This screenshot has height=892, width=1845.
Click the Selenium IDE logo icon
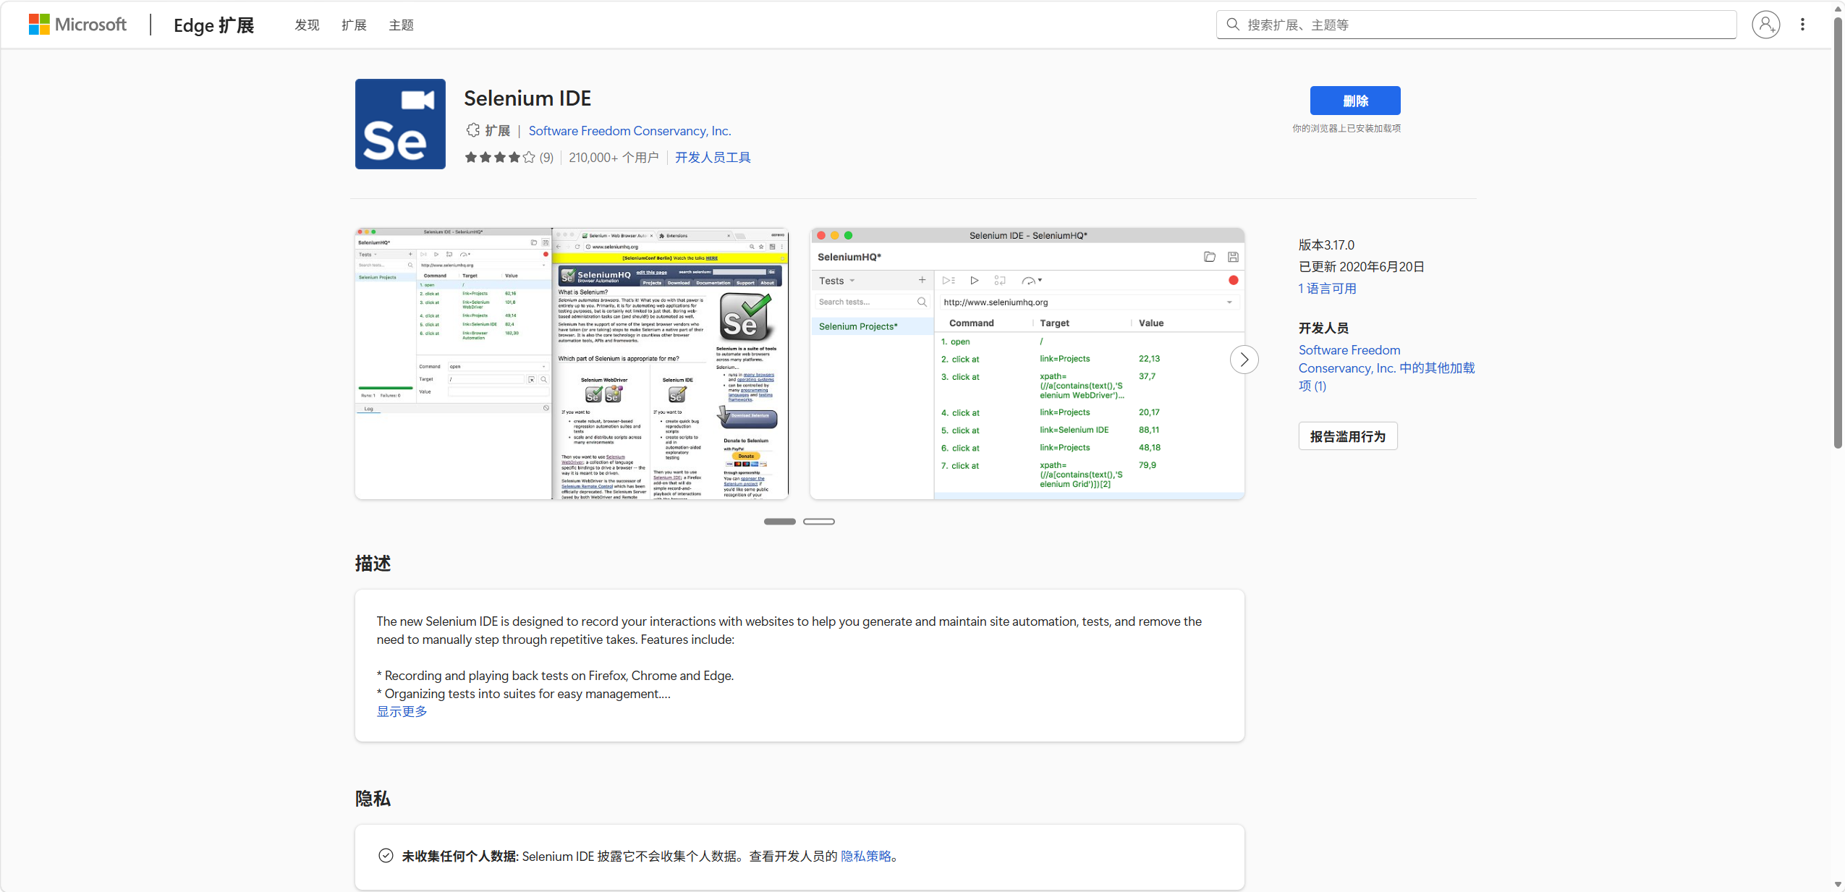400,124
